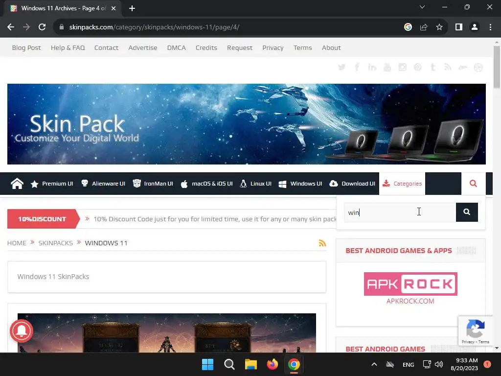Reload the page with refresh icon

pos(42,27)
